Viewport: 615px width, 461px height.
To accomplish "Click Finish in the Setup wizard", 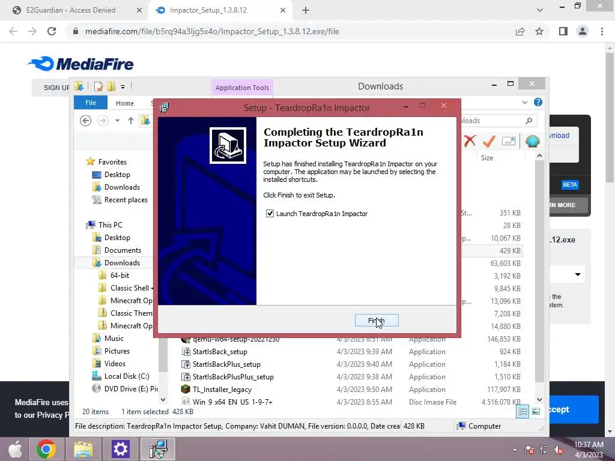I will click(377, 321).
